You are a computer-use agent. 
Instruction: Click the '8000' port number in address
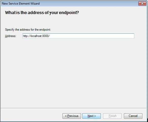[x=45, y=36]
